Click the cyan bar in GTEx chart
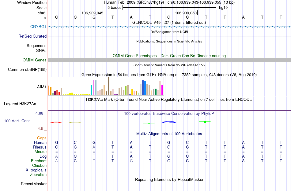Screen dimensions: 291x191 point(91,90)
